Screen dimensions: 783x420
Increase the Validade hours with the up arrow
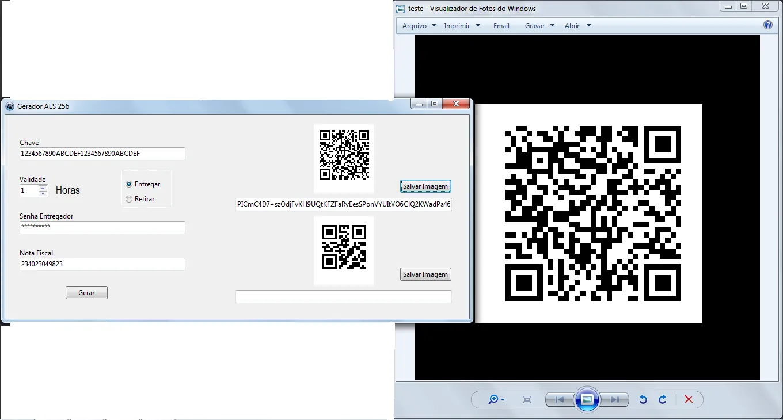click(43, 188)
